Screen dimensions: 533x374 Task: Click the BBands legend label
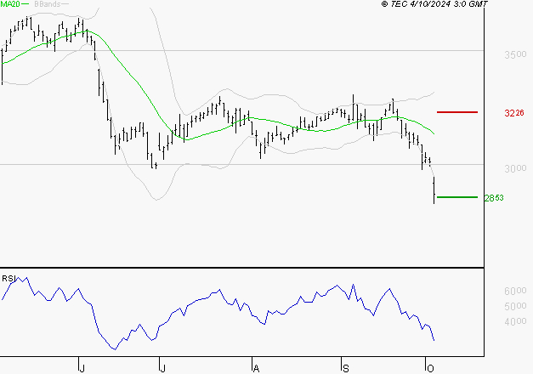pyautogui.click(x=48, y=4)
